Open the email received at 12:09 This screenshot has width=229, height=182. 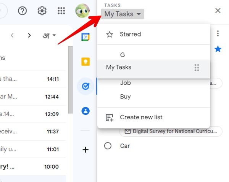[x=33, y=114]
